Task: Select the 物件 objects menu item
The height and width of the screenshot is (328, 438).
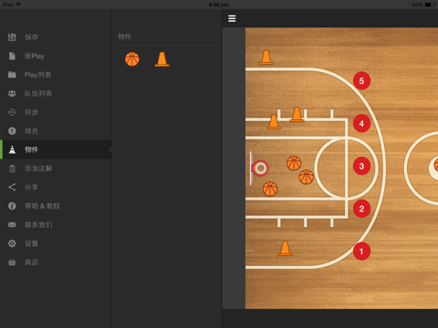Action: (56, 149)
